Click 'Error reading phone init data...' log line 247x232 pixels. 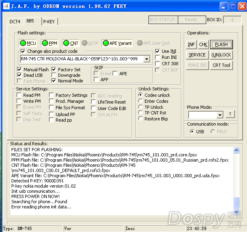41,207
